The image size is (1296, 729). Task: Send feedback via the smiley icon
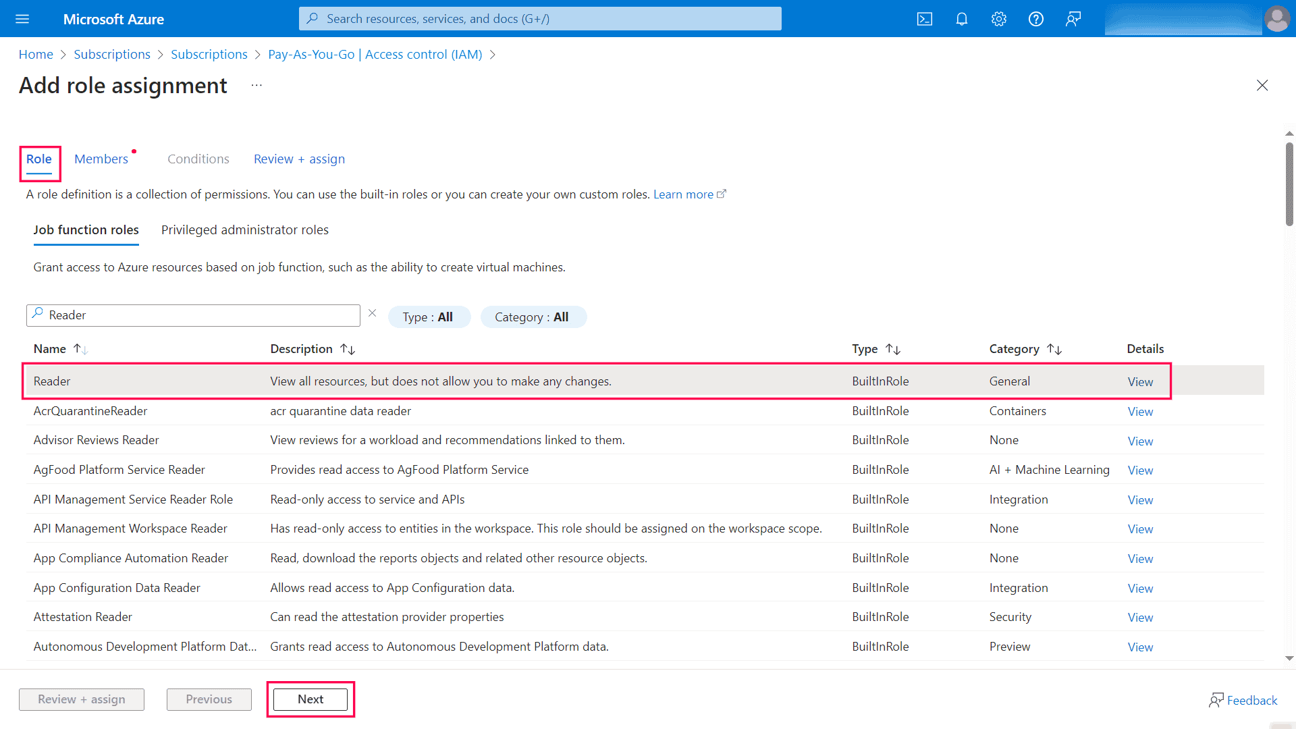1072,18
